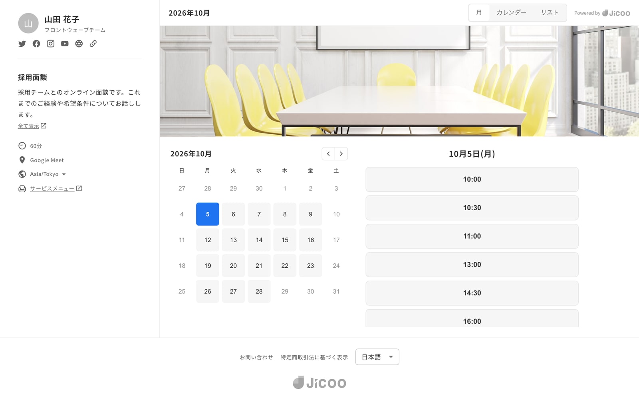Select date 21 on calendar

pos(259,266)
